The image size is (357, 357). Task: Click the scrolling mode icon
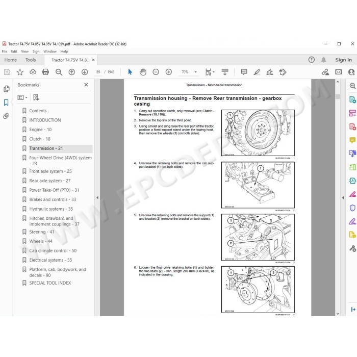[x=225, y=72]
